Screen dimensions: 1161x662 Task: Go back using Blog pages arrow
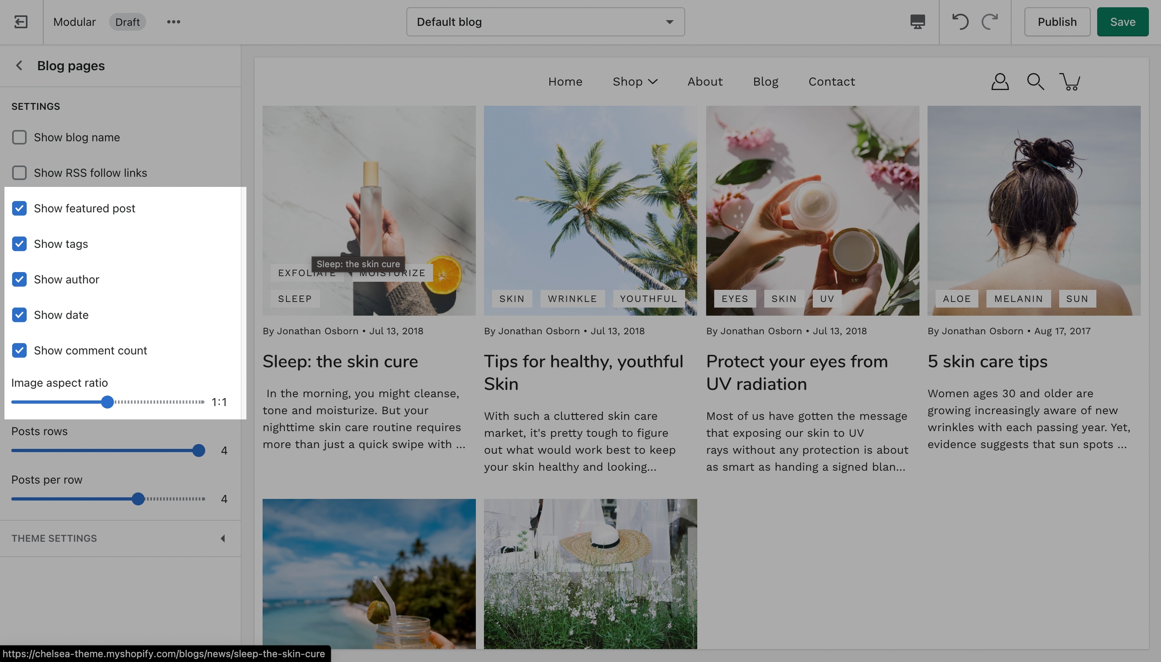pyautogui.click(x=19, y=65)
